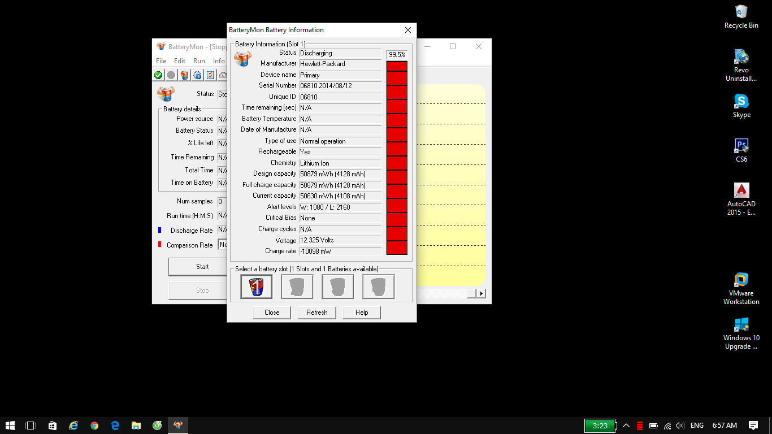Open the volume speaker tray icon

click(680, 426)
